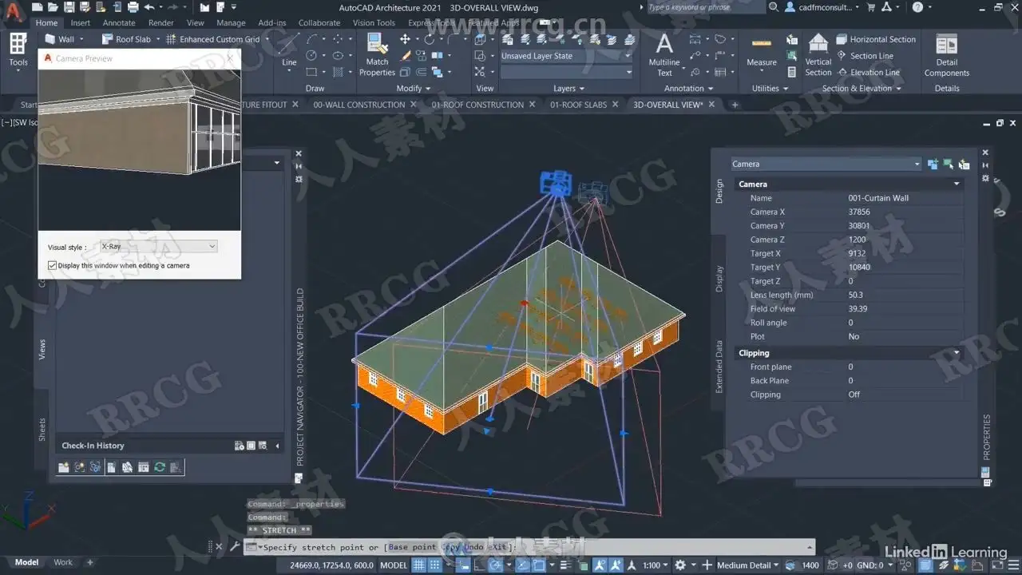Open the Unsaved Layer State dropdown
Image resolution: width=1022 pixels, height=575 pixels.
pyautogui.click(x=566, y=56)
